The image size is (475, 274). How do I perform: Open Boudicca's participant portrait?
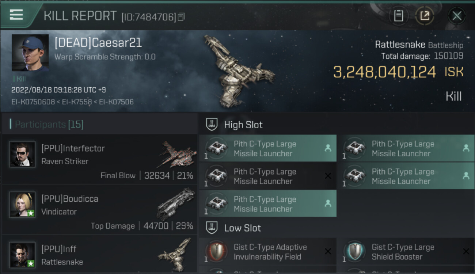22,205
